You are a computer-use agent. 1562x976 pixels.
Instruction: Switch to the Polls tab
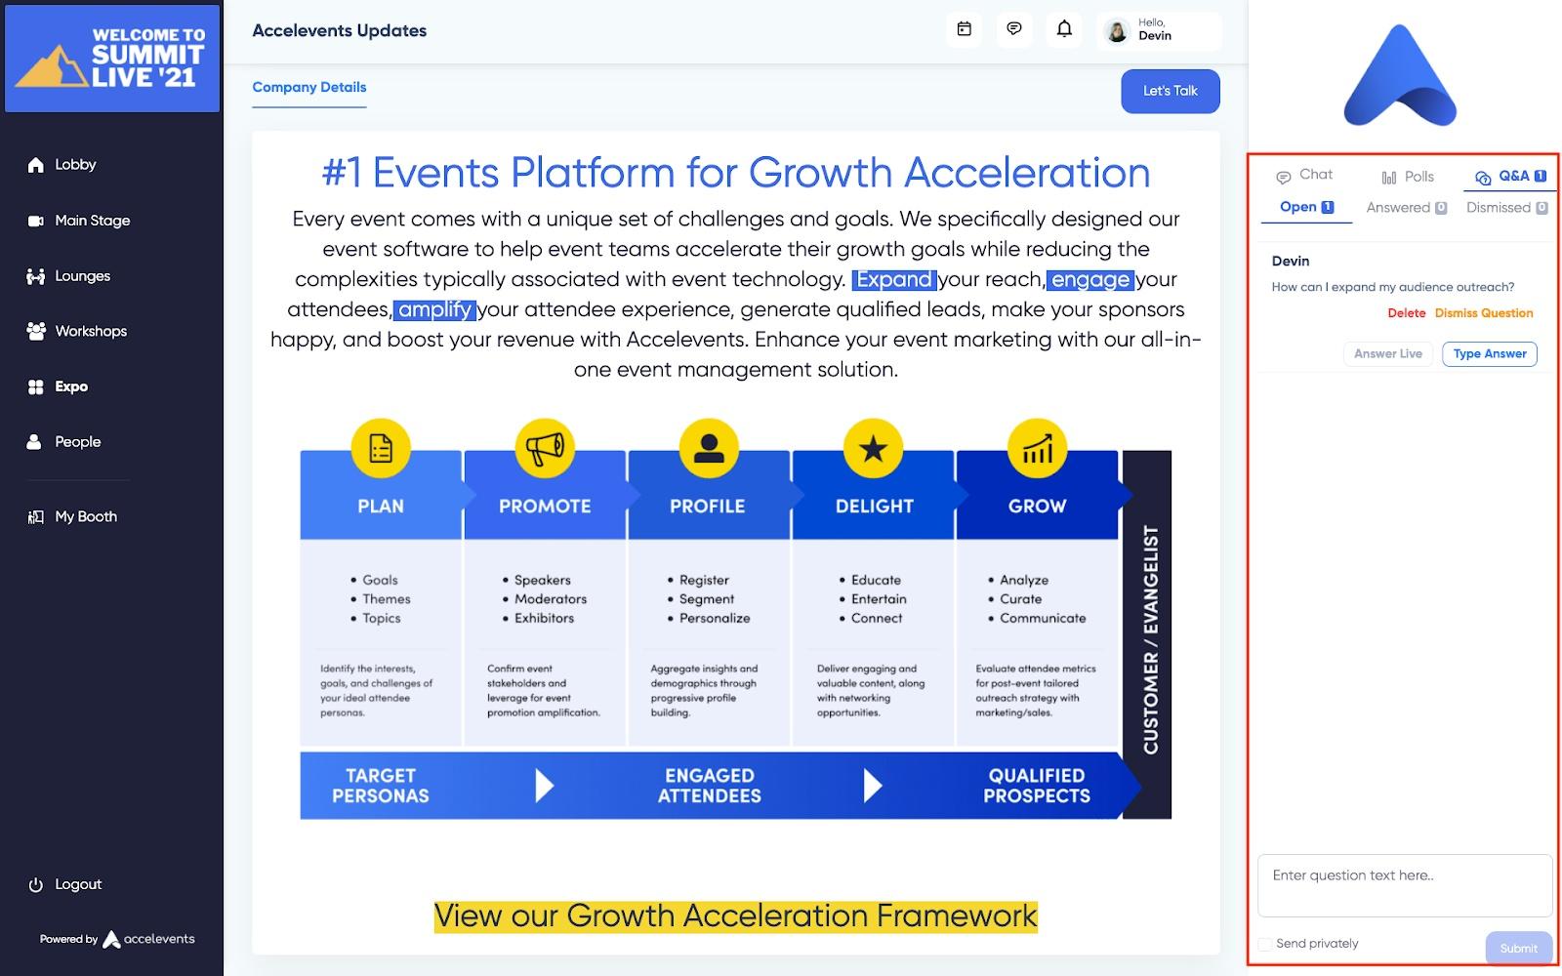point(1408,177)
